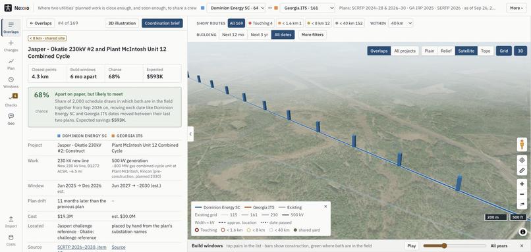Collapse the left detail panel

point(190,134)
